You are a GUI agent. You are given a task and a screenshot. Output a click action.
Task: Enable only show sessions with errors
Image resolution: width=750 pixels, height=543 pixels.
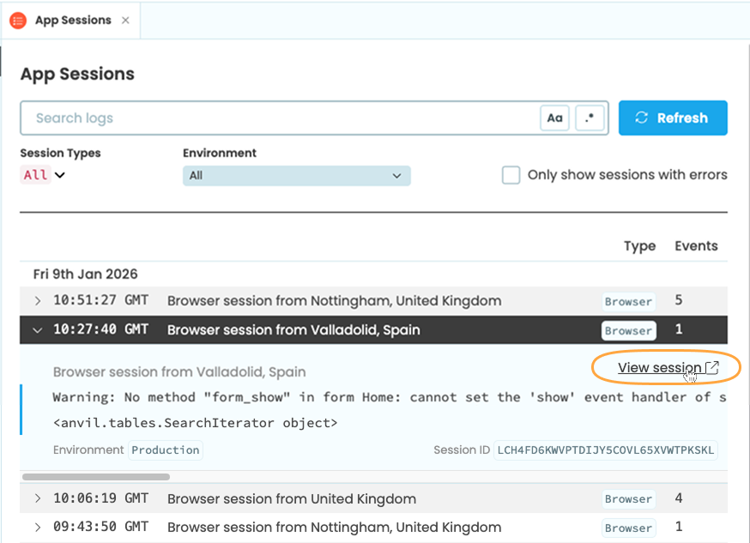pos(511,174)
